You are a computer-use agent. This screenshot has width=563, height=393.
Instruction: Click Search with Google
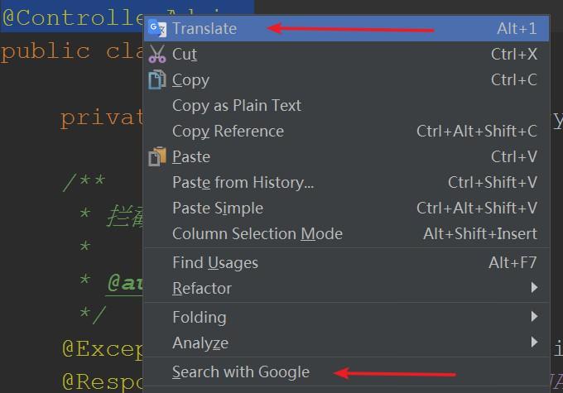241,372
